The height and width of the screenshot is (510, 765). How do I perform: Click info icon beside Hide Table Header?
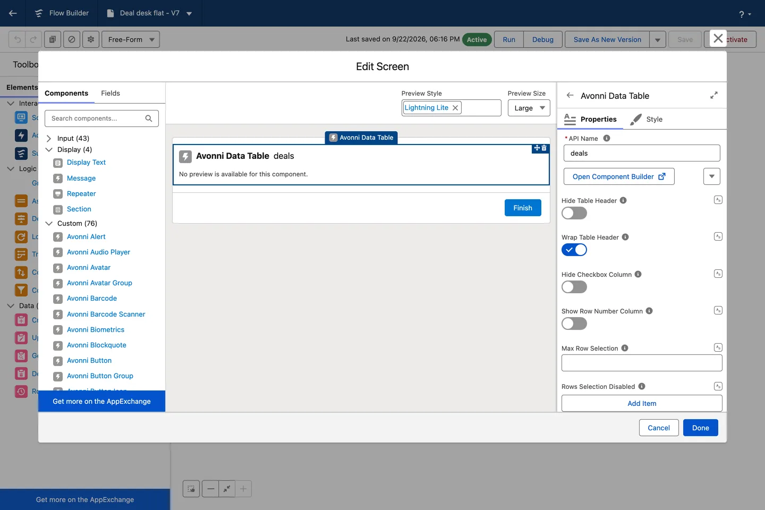click(x=623, y=200)
